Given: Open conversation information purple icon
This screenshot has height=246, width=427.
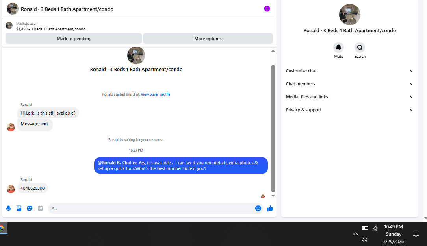Looking at the screenshot, I should (267, 9).
